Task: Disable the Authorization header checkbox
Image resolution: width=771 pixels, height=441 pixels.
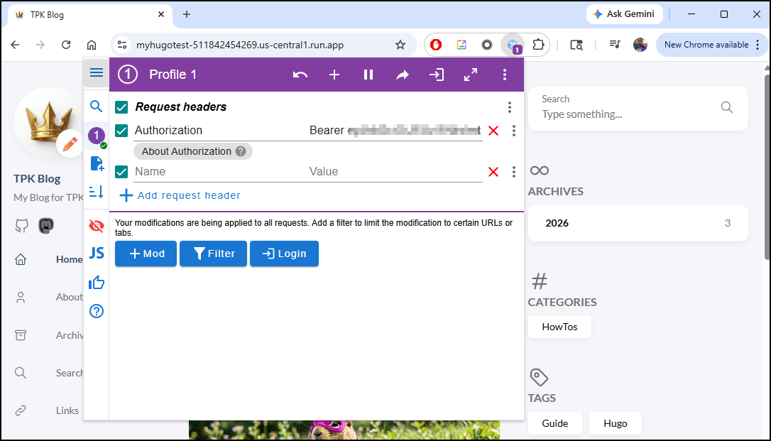Action: point(121,131)
